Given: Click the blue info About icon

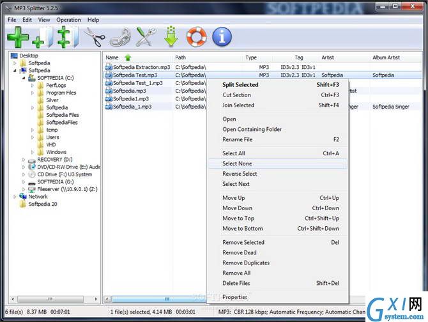Looking at the screenshot, I should tap(222, 37).
